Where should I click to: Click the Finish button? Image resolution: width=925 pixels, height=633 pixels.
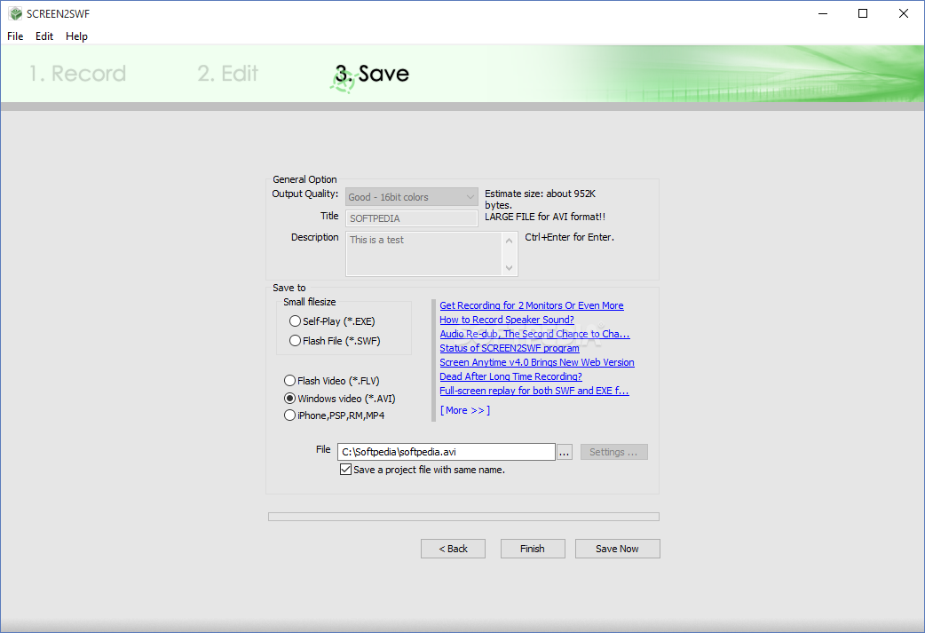[533, 549]
